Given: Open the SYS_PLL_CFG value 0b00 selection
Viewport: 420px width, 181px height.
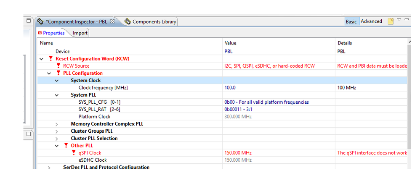Looking at the screenshot, I should point(279,102).
